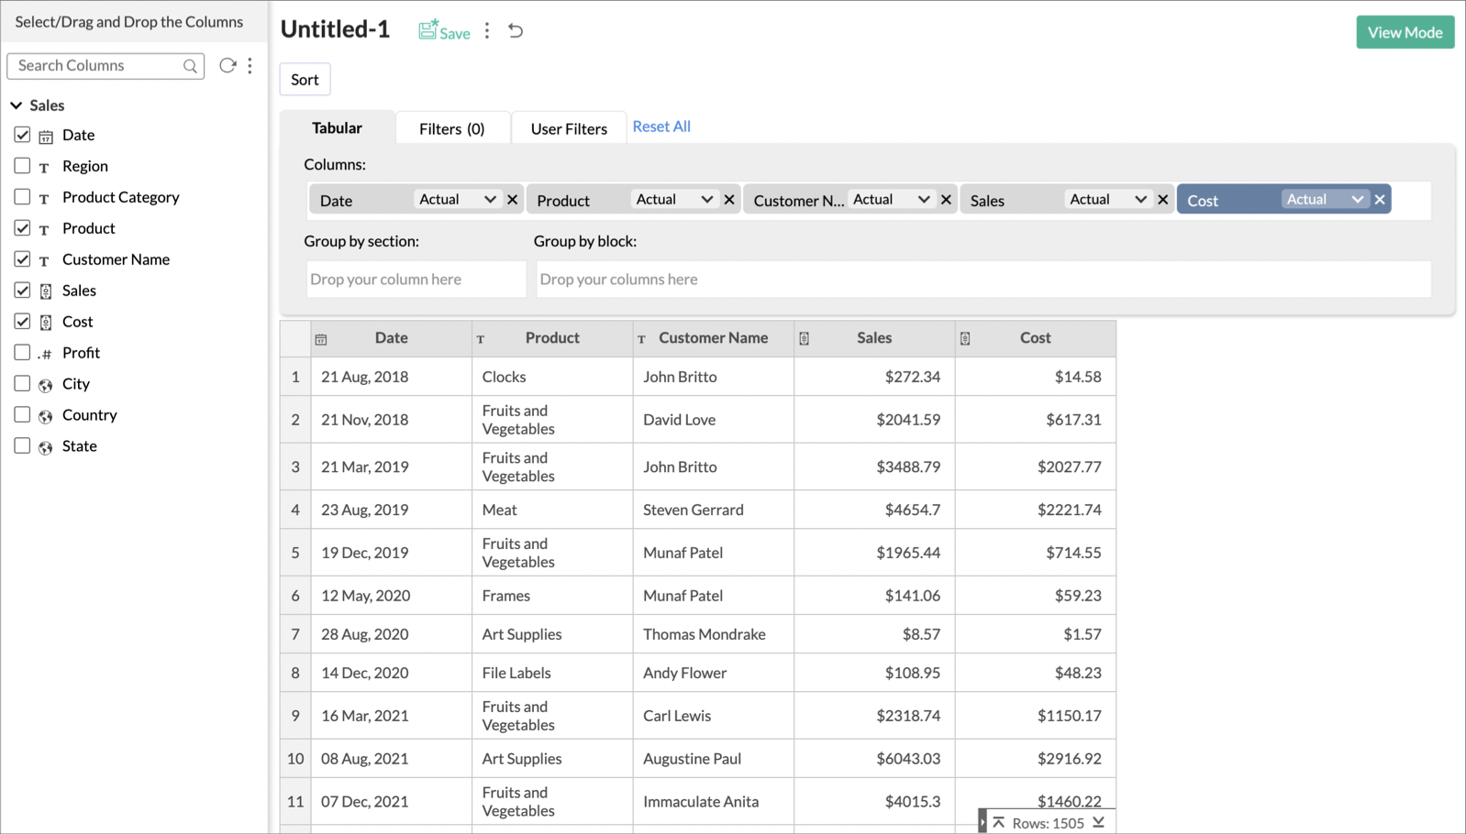Open the Actual dropdown for the Sales column

pos(1108,199)
